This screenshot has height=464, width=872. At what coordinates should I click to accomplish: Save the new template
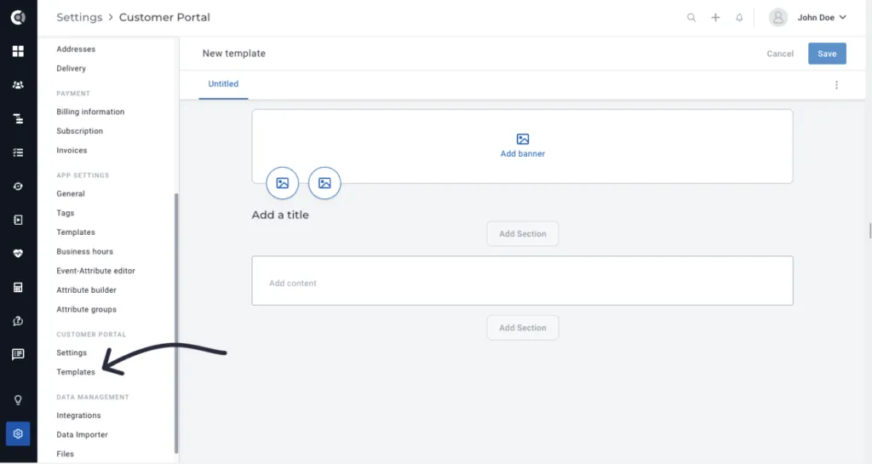(x=827, y=54)
